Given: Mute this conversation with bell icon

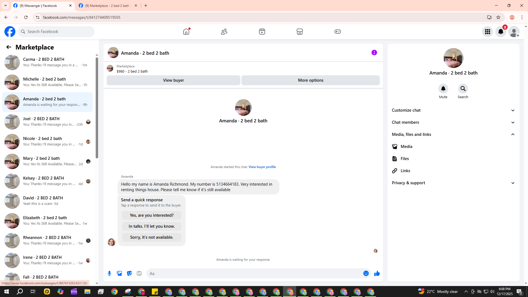Looking at the screenshot, I should pyautogui.click(x=443, y=89).
